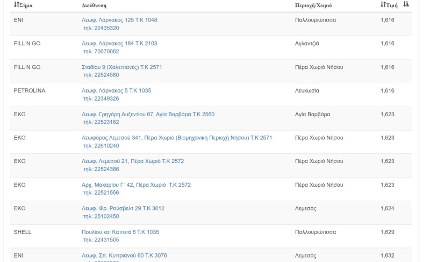Open address Λεωφ. Λάρνακος 5 Τ.Κ 1035
This screenshot has width=430, height=262.
click(x=116, y=90)
